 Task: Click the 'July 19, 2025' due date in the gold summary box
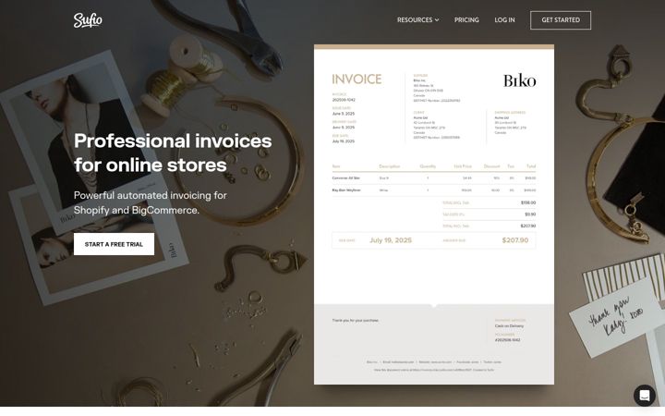(x=391, y=240)
